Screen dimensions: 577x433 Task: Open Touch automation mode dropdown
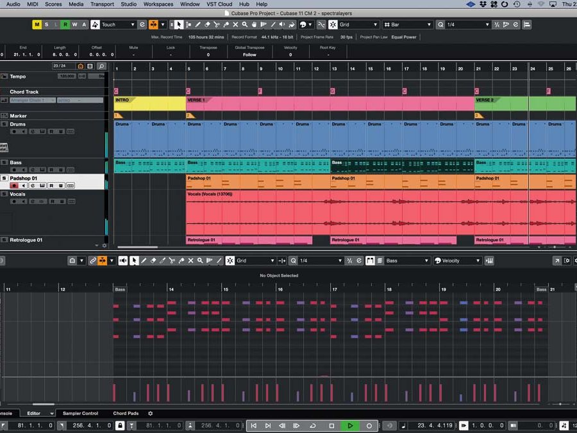click(x=118, y=24)
